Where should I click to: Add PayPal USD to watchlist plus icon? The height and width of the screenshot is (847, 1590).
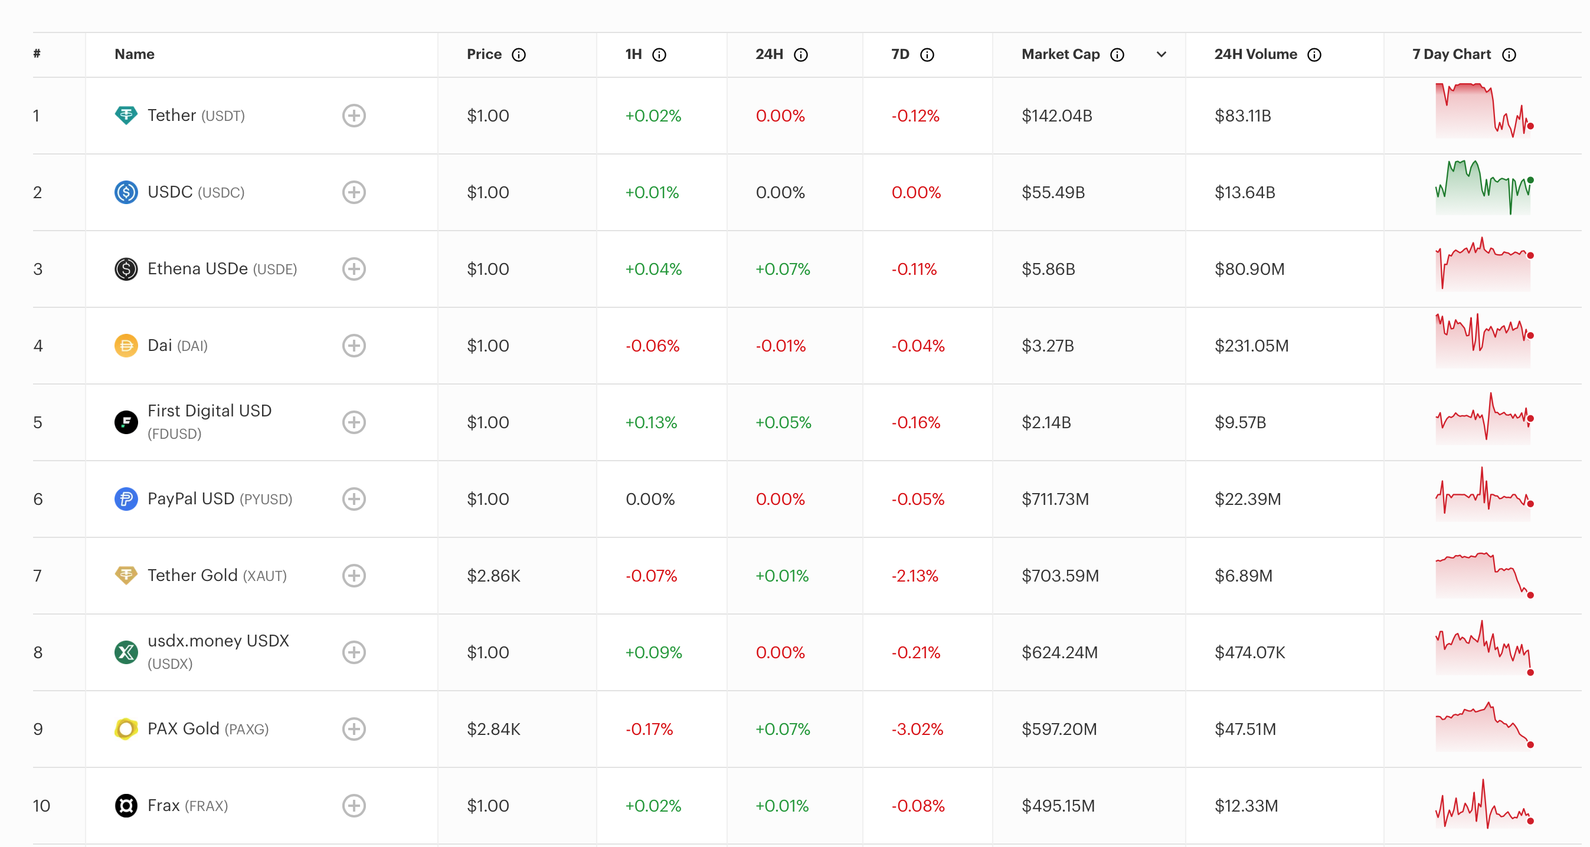(354, 498)
